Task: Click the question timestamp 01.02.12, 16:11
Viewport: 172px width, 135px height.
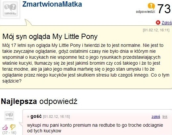Action: 156,30
